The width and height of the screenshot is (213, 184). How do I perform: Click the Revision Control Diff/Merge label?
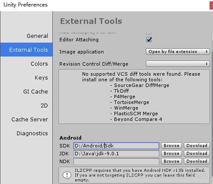point(94,64)
